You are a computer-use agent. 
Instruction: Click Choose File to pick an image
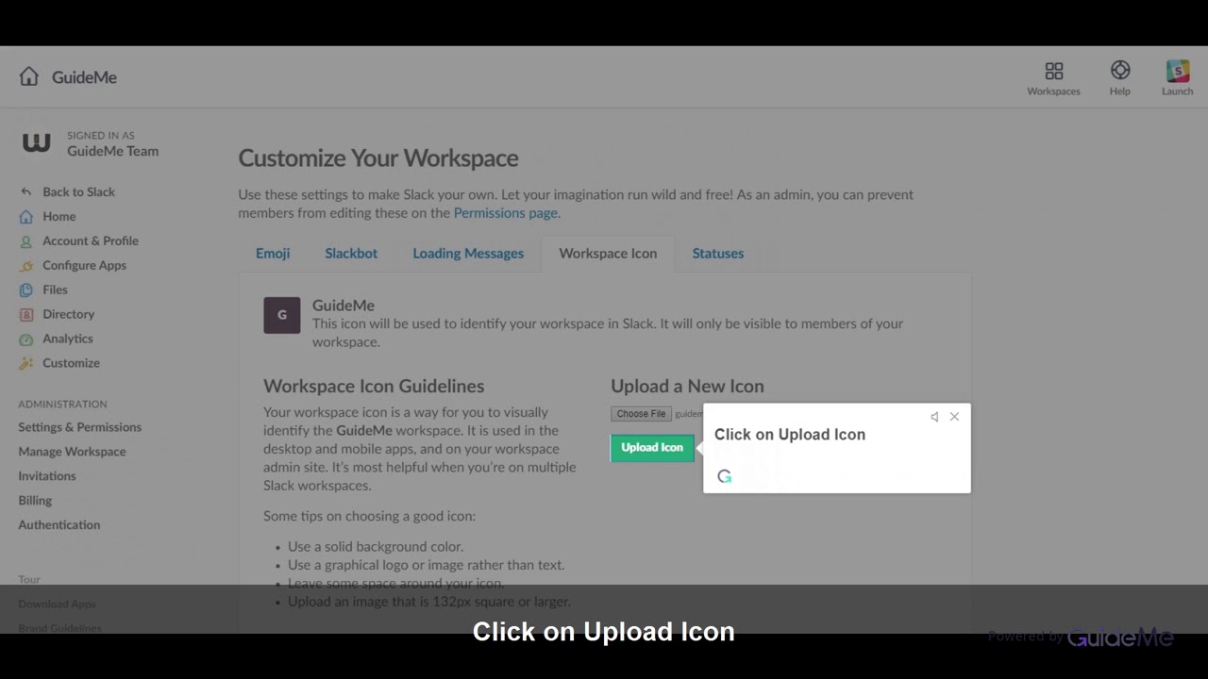point(640,413)
